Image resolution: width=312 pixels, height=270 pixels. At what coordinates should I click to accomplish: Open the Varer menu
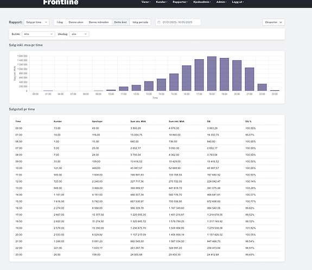pos(146,2)
